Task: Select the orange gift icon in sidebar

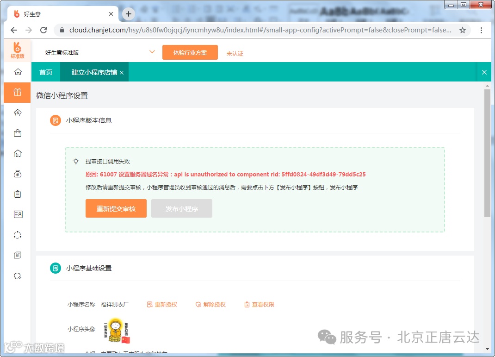Action: 18,92
